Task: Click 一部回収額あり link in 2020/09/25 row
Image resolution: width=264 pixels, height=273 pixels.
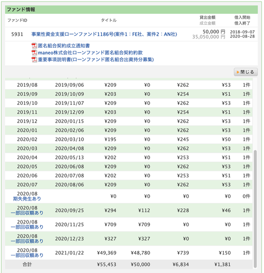Action: (x=27, y=213)
